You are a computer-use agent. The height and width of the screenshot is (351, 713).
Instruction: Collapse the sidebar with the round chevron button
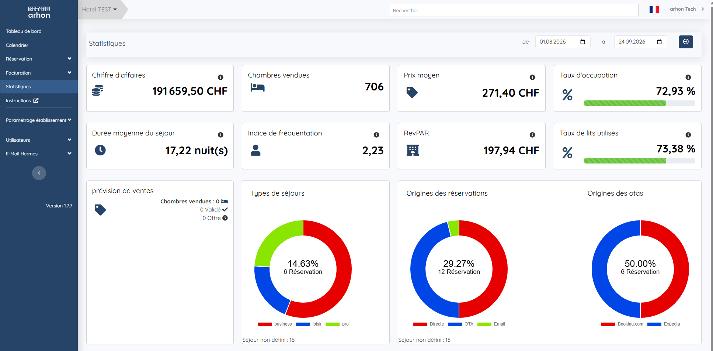click(39, 173)
